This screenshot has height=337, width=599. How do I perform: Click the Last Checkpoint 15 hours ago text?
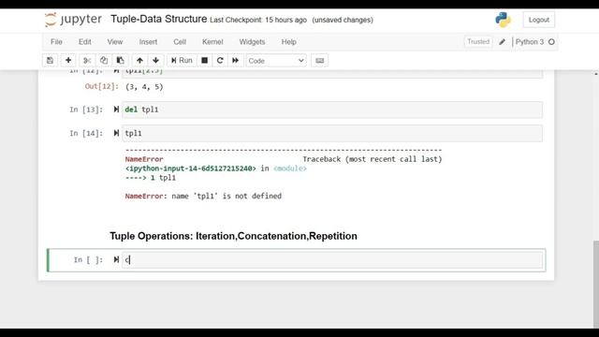[x=258, y=20]
